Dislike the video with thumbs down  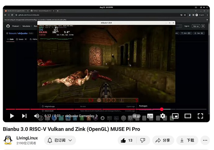click(142, 140)
